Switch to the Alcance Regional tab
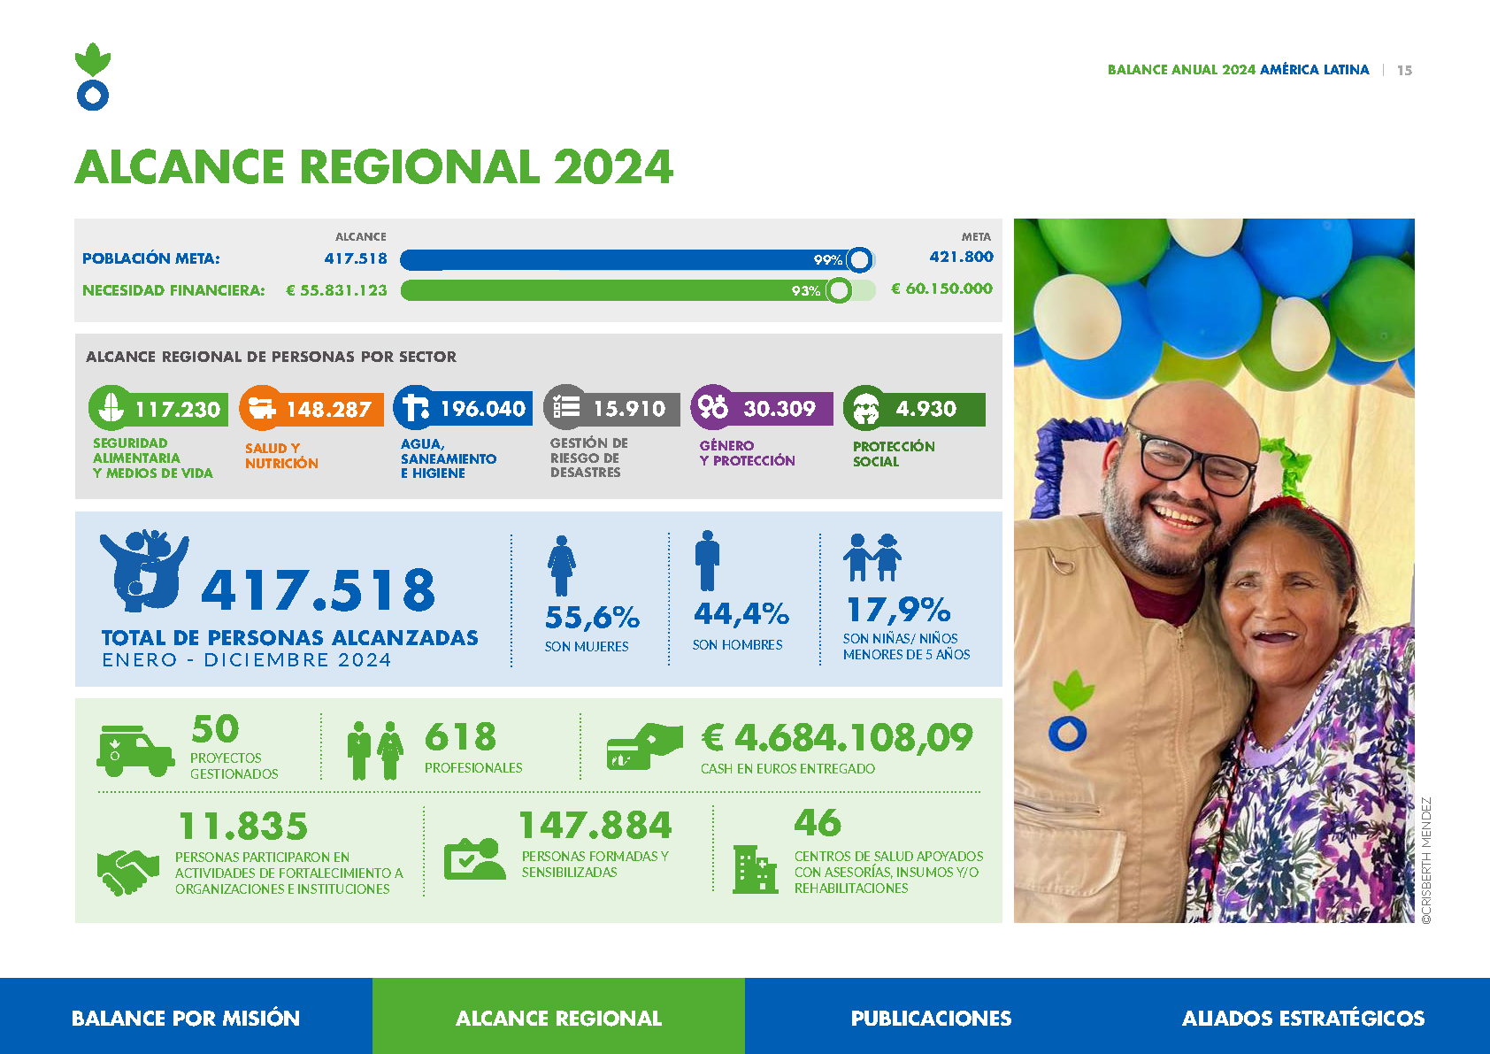The width and height of the screenshot is (1490, 1054). (557, 1018)
